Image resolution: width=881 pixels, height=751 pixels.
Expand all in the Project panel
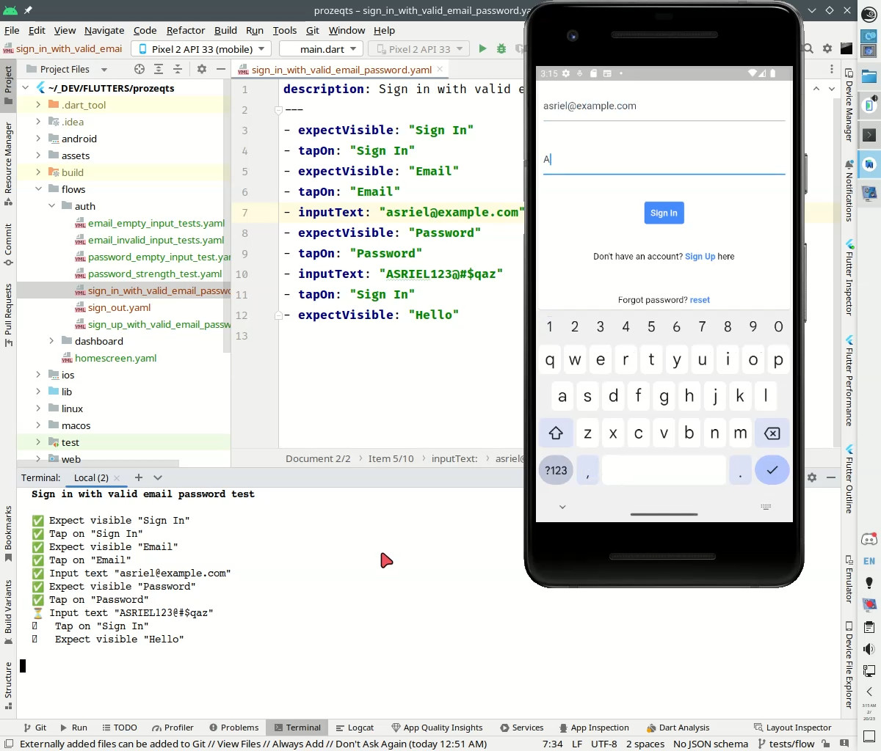tap(159, 69)
